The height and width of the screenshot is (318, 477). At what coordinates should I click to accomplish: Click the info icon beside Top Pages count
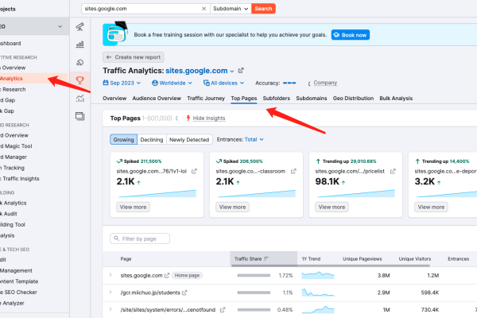pos(176,118)
